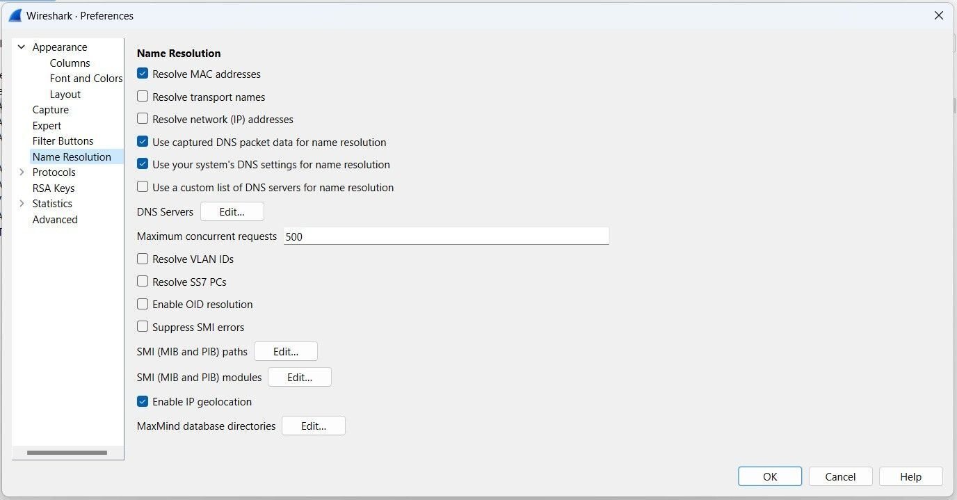Open Font and Colors settings

point(86,78)
